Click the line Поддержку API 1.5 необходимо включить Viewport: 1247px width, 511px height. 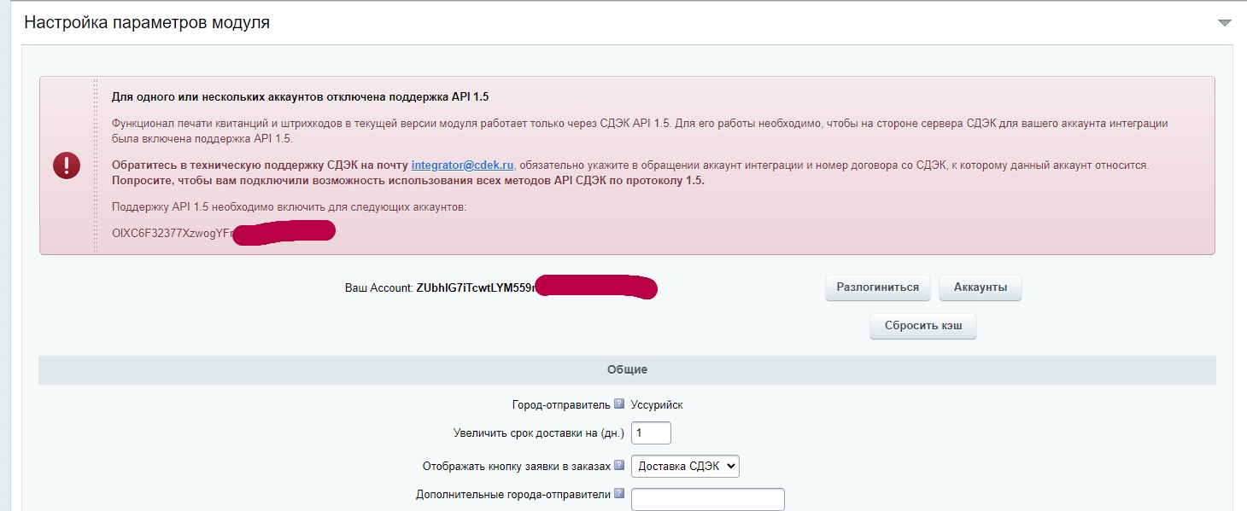[x=290, y=207]
